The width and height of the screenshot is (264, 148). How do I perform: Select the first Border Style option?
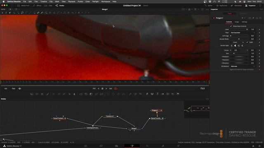pos(232,46)
